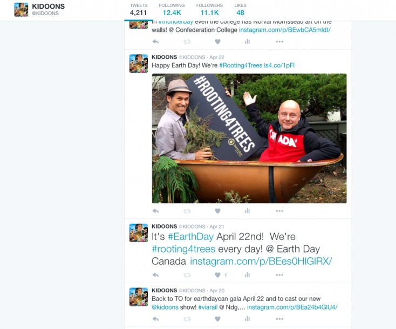
Task: Toggle like on the Apr 21 tweet
Action: (x=218, y=275)
